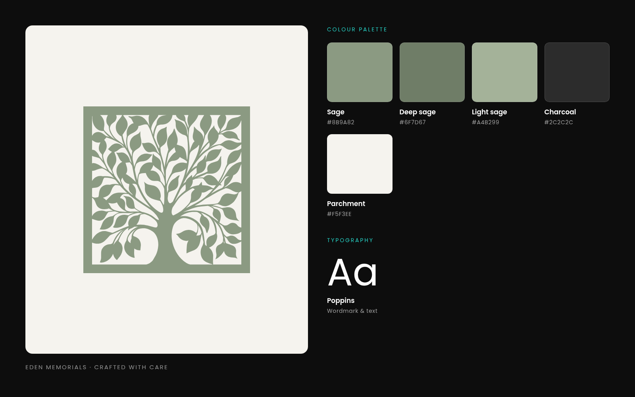Click the 'Parchment' swatch label
This screenshot has height=397, width=635.
coord(346,204)
